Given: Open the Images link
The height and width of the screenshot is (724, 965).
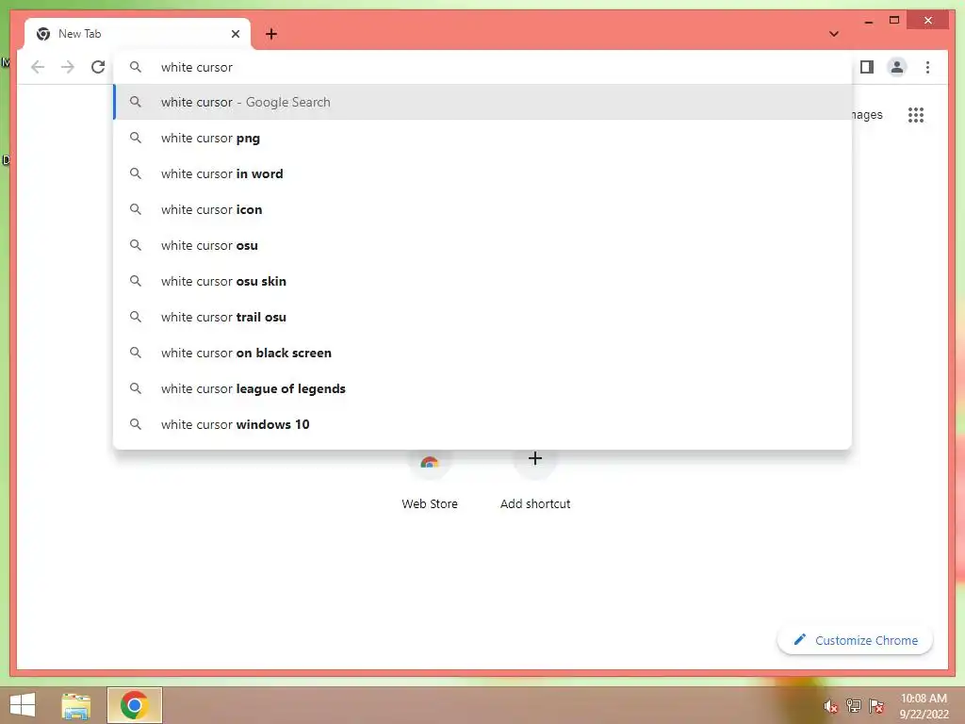Looking at the screenshot, I should click(x=867, y=114).
